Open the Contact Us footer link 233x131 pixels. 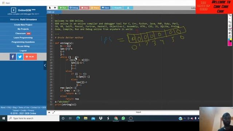pyautogui.click(x=36, y=107)
